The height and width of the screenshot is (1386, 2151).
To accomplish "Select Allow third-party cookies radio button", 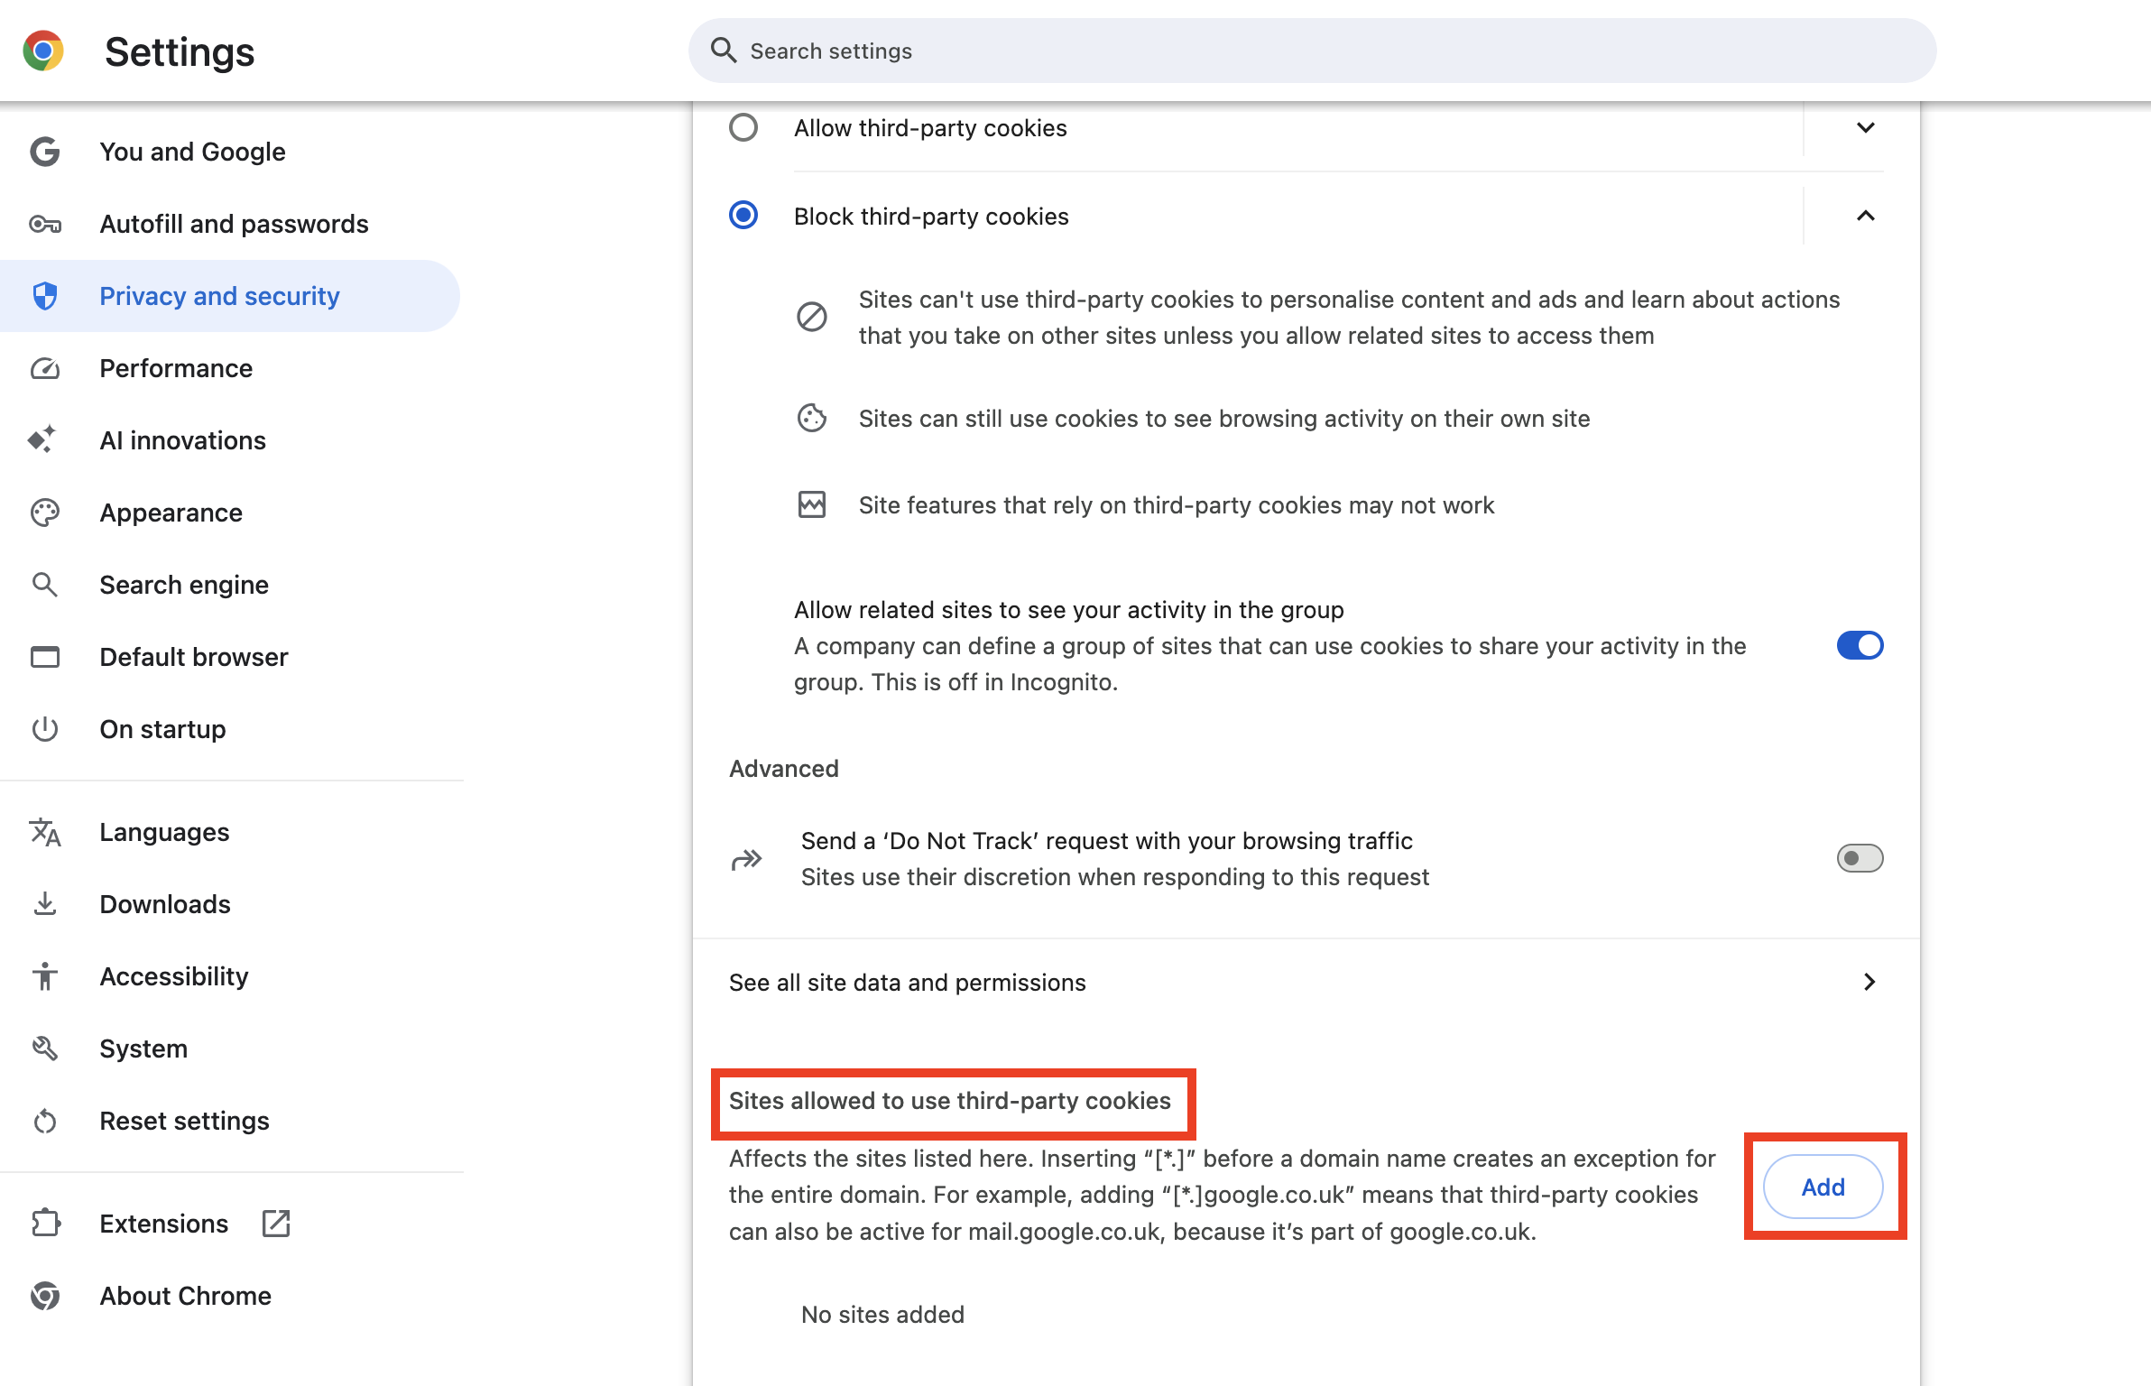I will click(x=743, y=127).
